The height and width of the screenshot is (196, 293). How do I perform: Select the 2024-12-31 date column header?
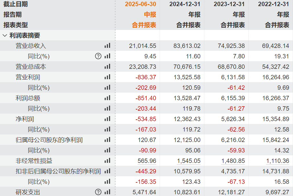[185, 4]
